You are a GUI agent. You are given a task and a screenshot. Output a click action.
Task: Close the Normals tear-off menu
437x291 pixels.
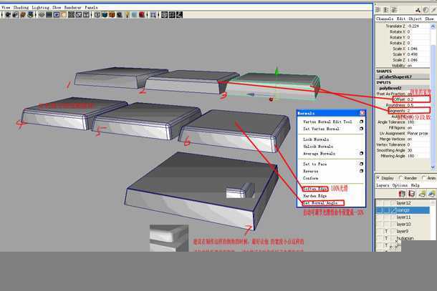(362, 113)
